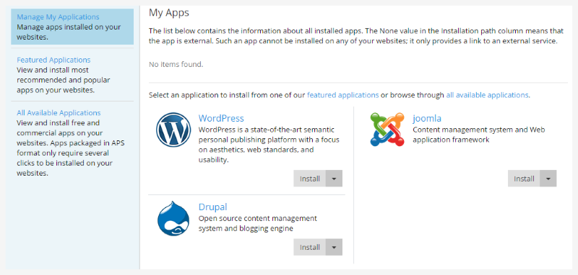Click the Drupal droplet logo icon
578x275 pixels.
point(173,218)
